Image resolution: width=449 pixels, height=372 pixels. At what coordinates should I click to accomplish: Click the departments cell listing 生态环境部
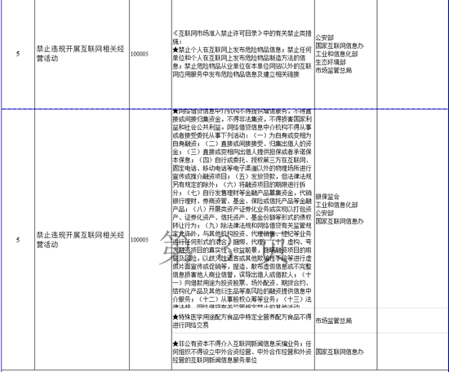(345, 54)
